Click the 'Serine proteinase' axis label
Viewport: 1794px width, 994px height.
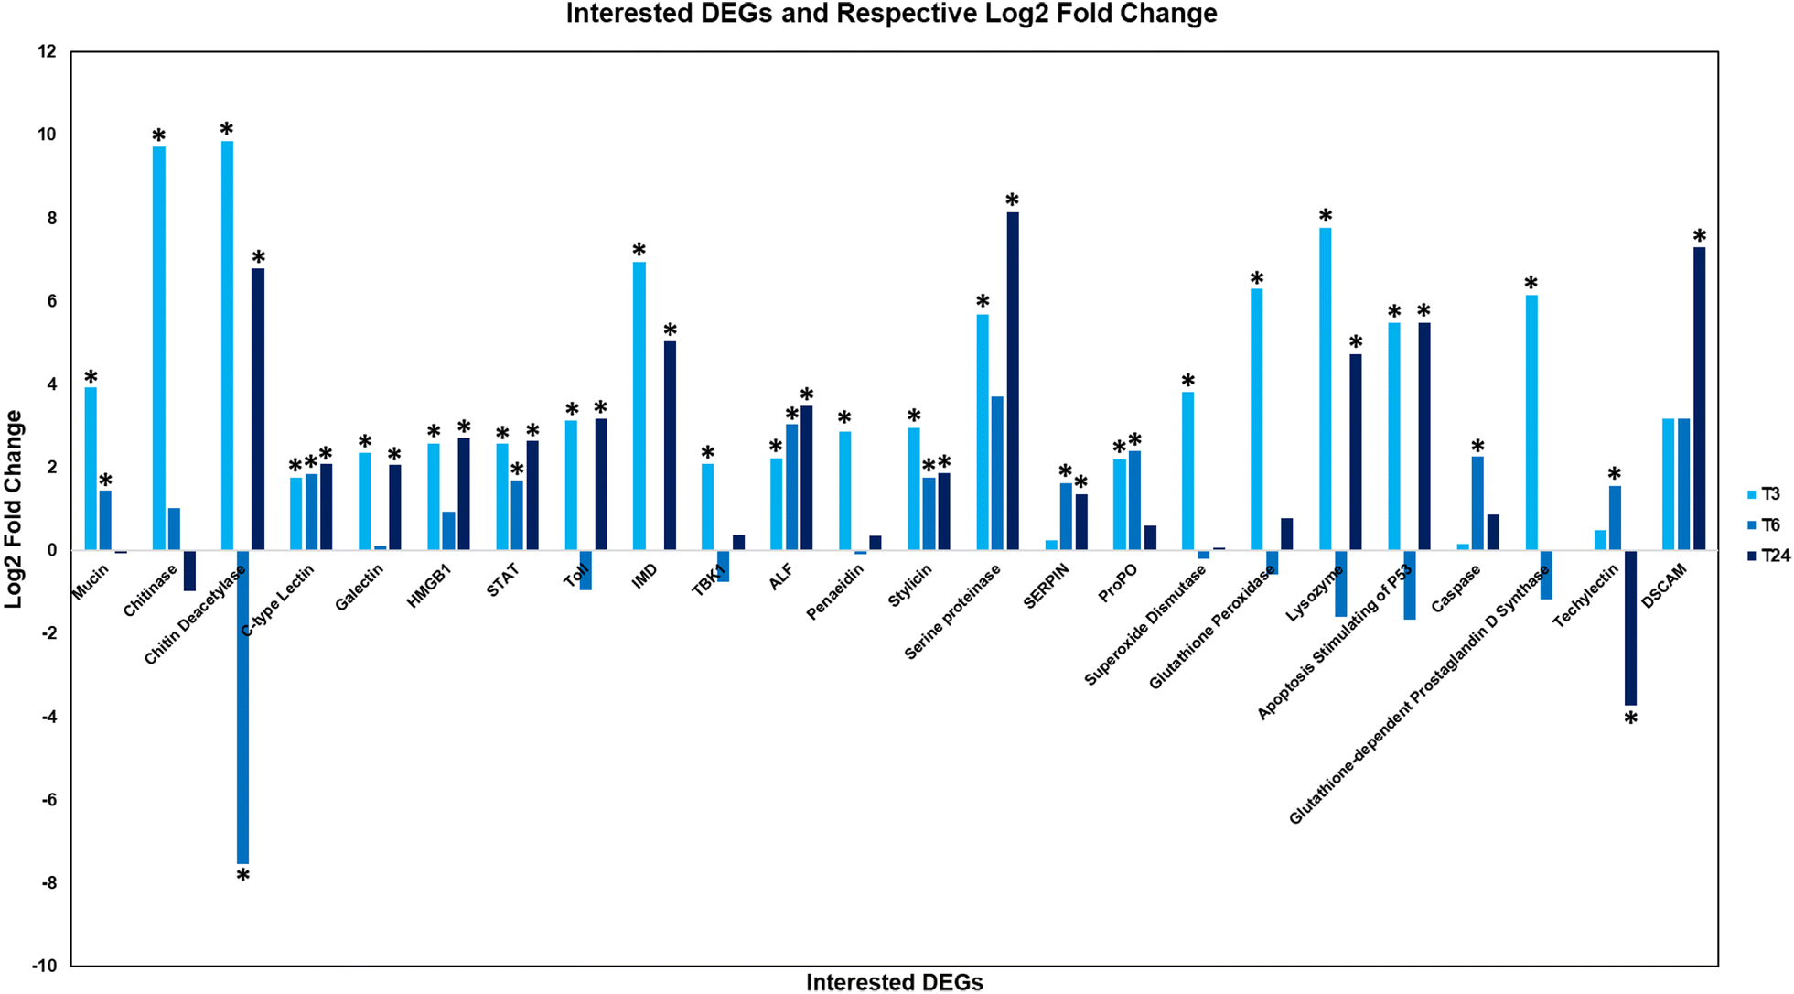click(x=952, y=611)
